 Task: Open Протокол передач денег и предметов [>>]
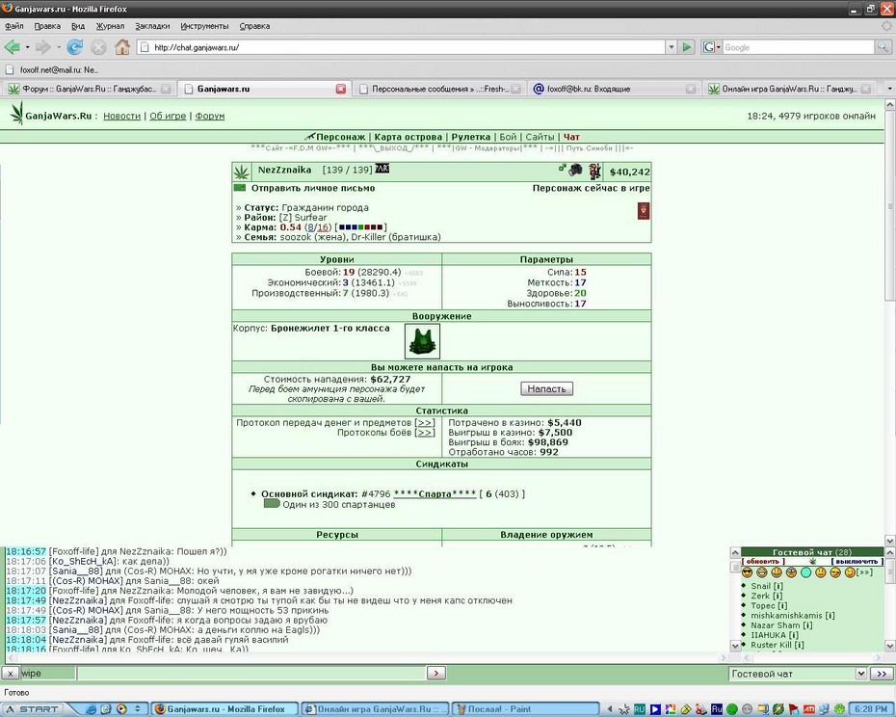425,422
